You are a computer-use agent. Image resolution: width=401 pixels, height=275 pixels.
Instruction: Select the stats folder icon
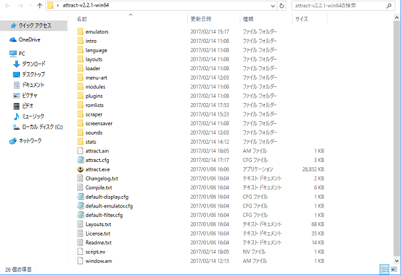pyautogui.click(x=80, y=142)
